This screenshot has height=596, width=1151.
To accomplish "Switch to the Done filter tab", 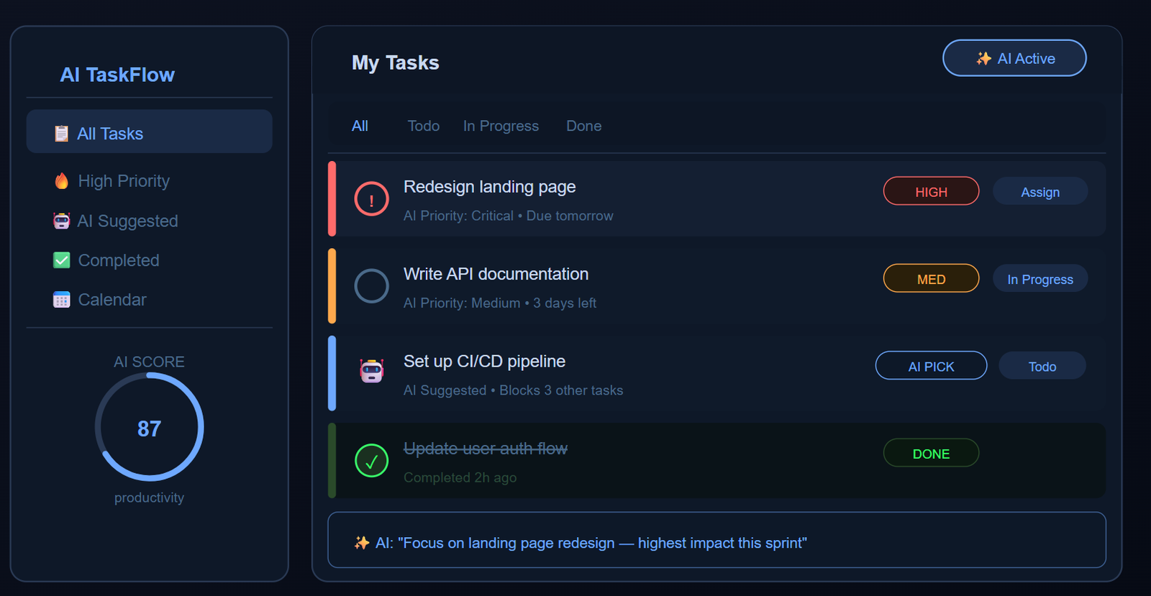I will coord(583,126).
